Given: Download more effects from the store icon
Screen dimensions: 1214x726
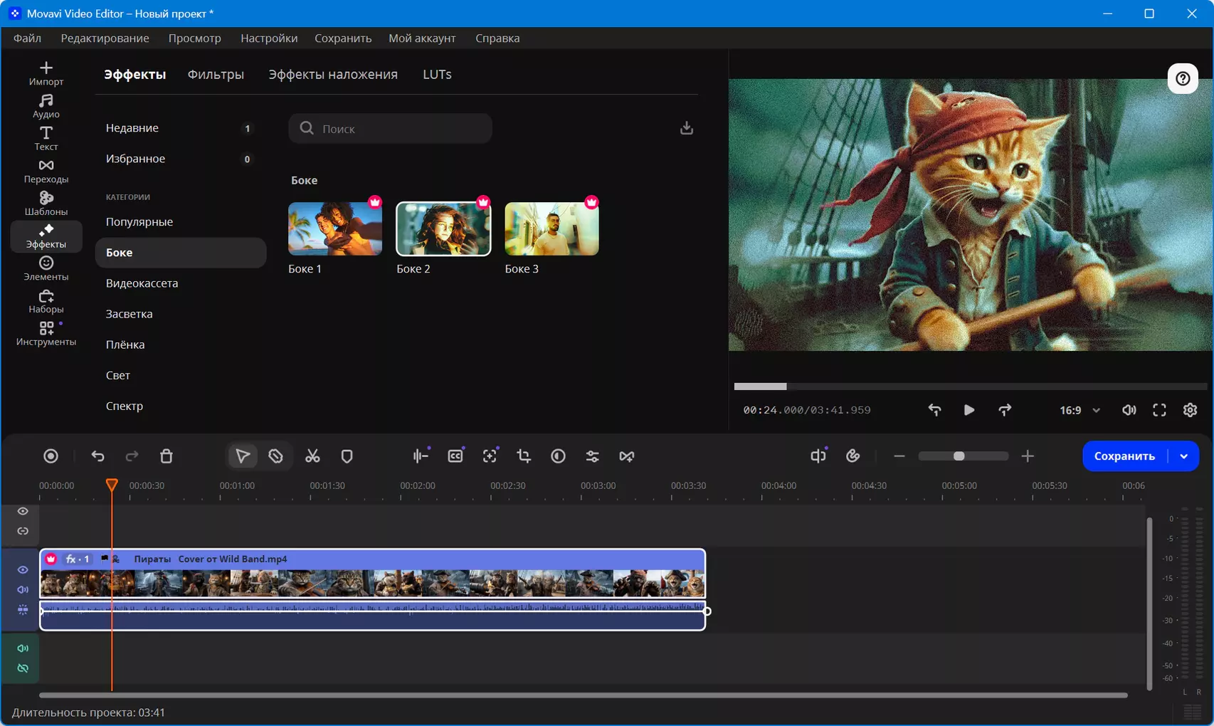Looking at the screenshot, I should [686, 128].
